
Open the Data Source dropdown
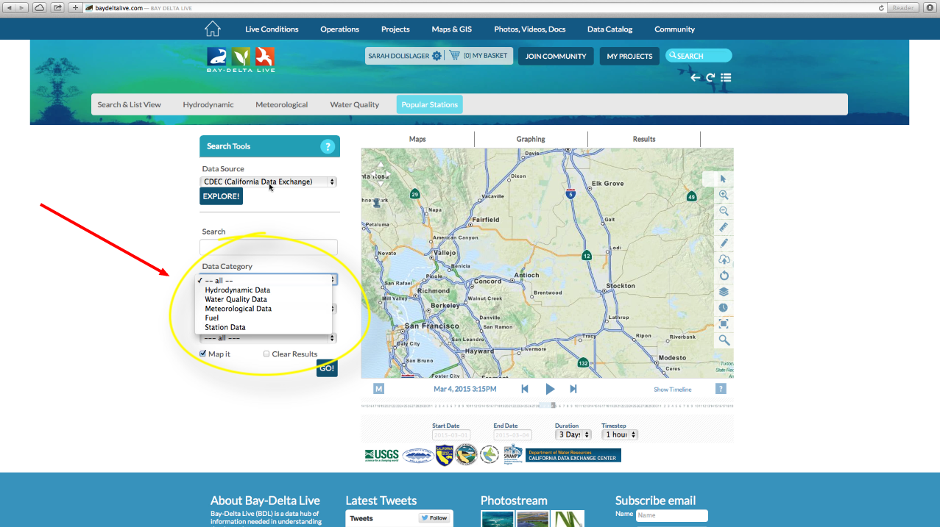pyautogui.click(x=269, y=182)
